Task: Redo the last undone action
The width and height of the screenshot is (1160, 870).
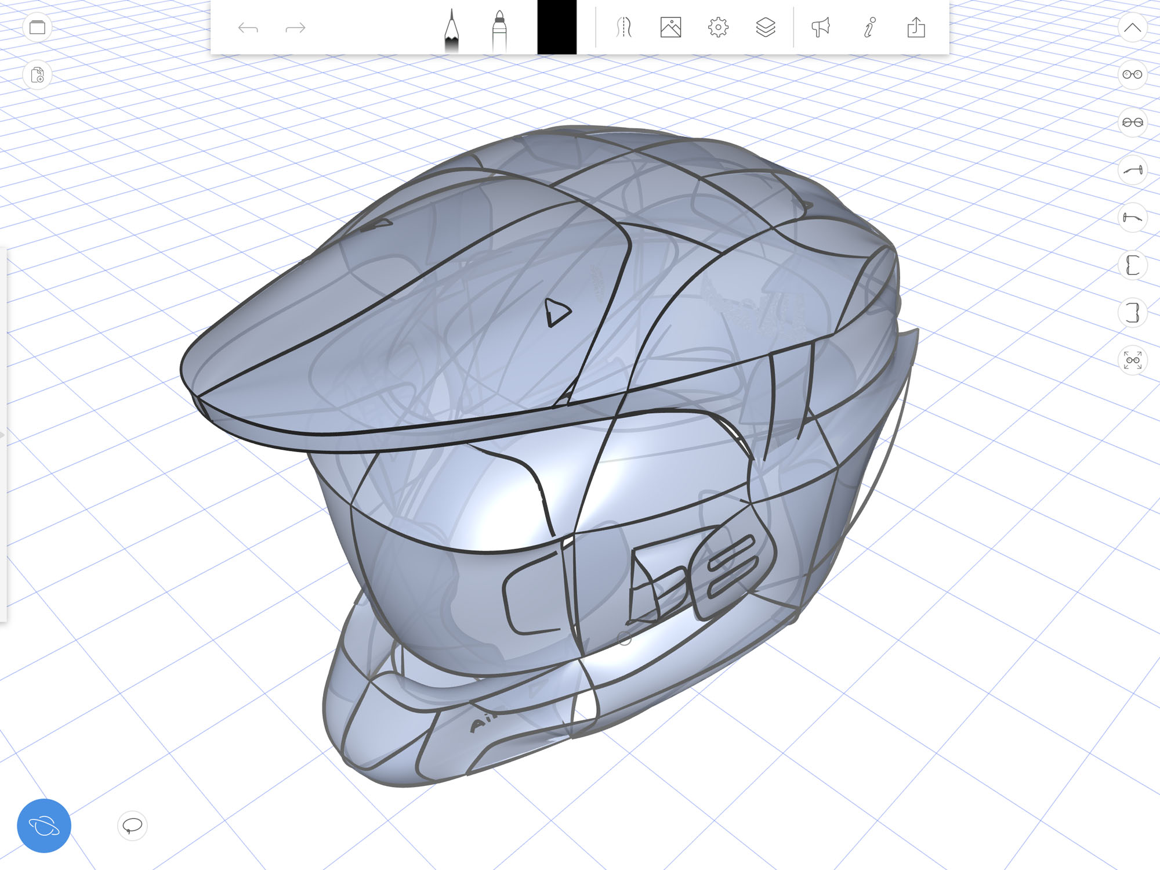Action: [295, 28]
